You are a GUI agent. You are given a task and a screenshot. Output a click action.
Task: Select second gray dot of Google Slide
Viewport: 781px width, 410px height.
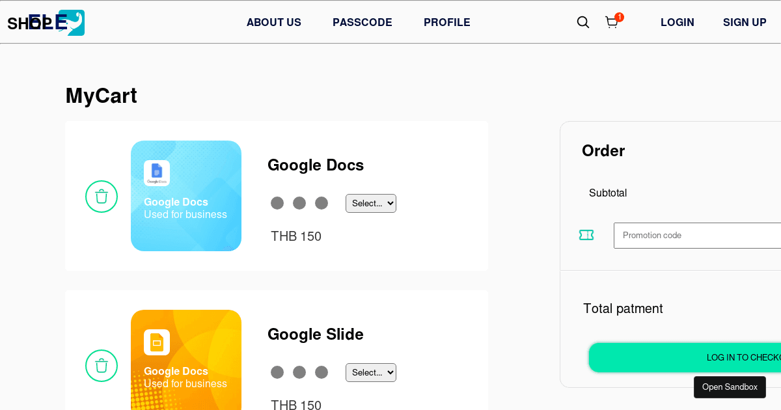coord(299,372)
